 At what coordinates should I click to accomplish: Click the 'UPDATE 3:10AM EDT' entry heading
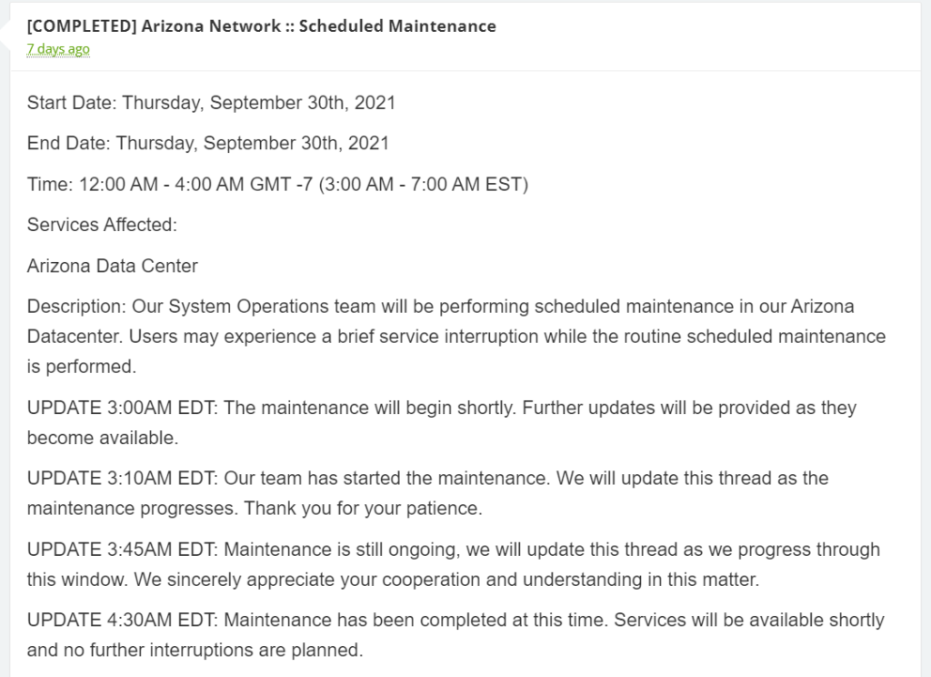coord(123,479)
